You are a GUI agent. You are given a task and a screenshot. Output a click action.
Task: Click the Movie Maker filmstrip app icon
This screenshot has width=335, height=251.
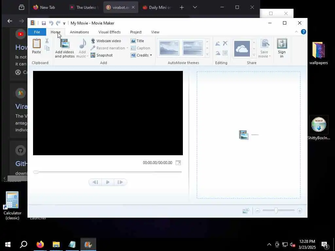[x=32, y=23]
